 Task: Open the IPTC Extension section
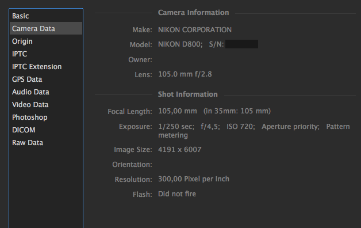click(46, 67)
